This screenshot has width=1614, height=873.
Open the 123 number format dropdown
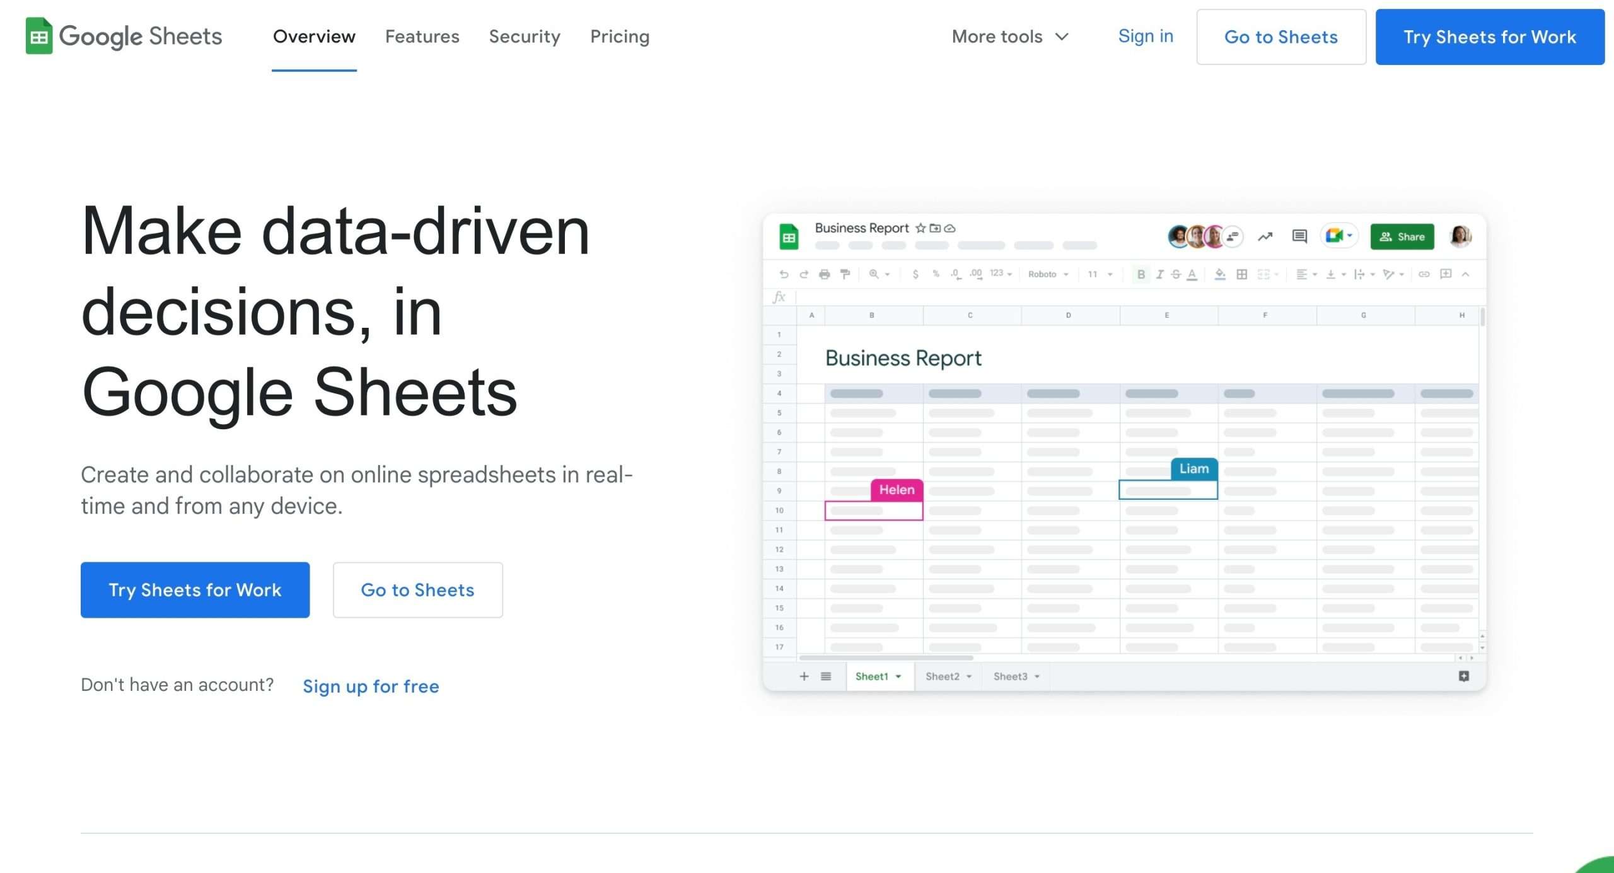1001,274
